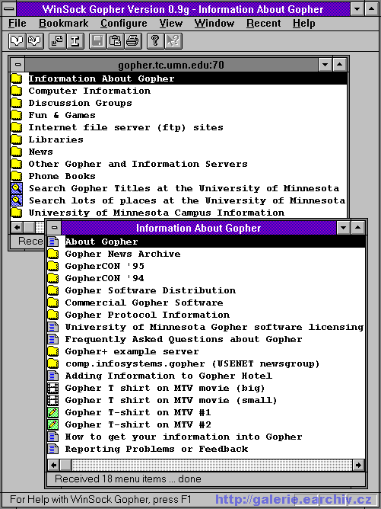
Task: Open the main WinSock Gopher system menu box
Action: (8, 9)
